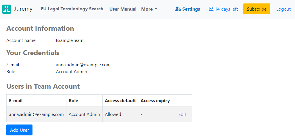Click the Access expiry column header
Screen dimensions: 295x140
coord(155,101)
